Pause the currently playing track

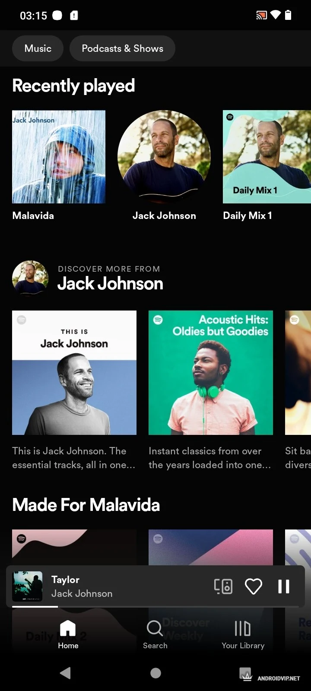click(x=284, y=586)
